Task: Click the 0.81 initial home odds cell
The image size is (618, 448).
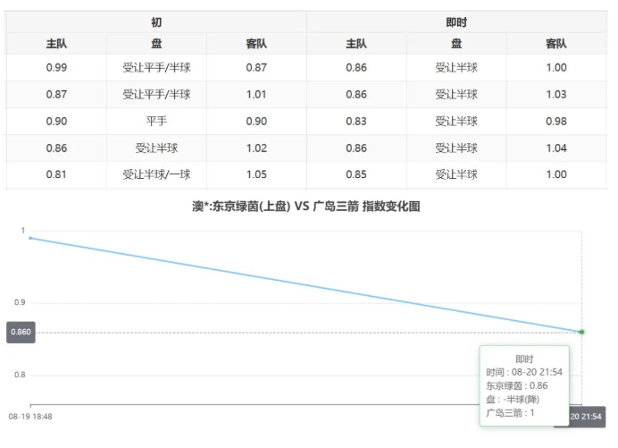Action: tap(56, 174)
